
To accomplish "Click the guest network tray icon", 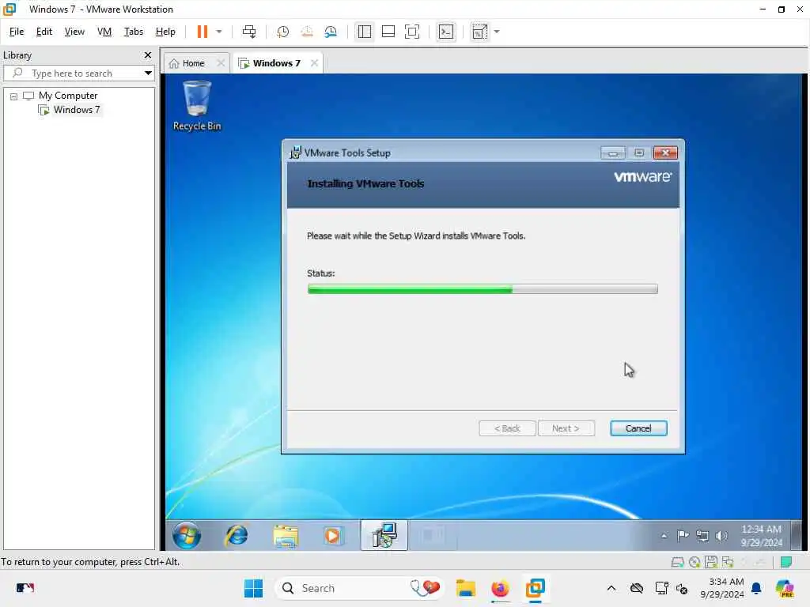I will click(x=702, y=536).
